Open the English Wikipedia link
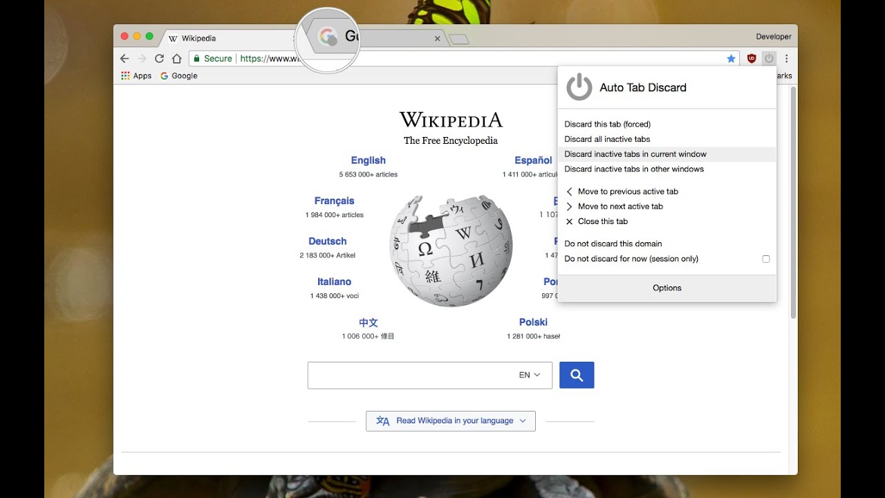This screenshot has width=885, height=498. 368,160
